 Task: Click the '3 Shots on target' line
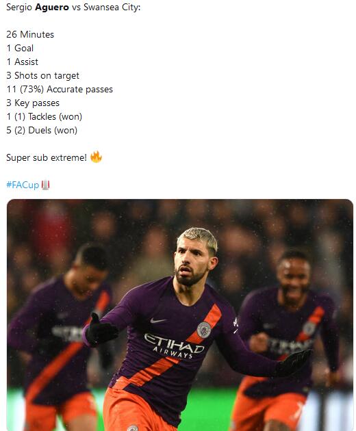[42, 75]
